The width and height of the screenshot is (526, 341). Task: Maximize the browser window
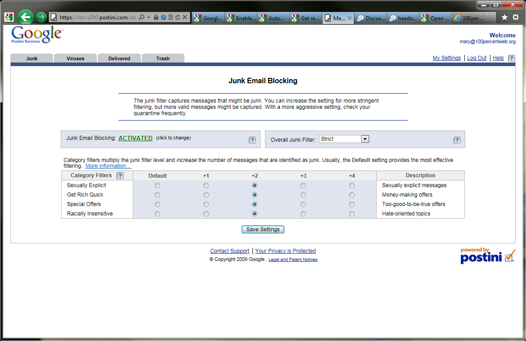(x=496, y=4)
